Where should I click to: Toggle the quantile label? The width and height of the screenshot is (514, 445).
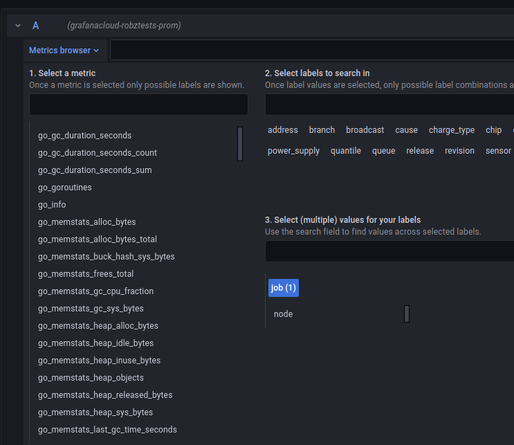pyautogui.click(x=345, y=151)
